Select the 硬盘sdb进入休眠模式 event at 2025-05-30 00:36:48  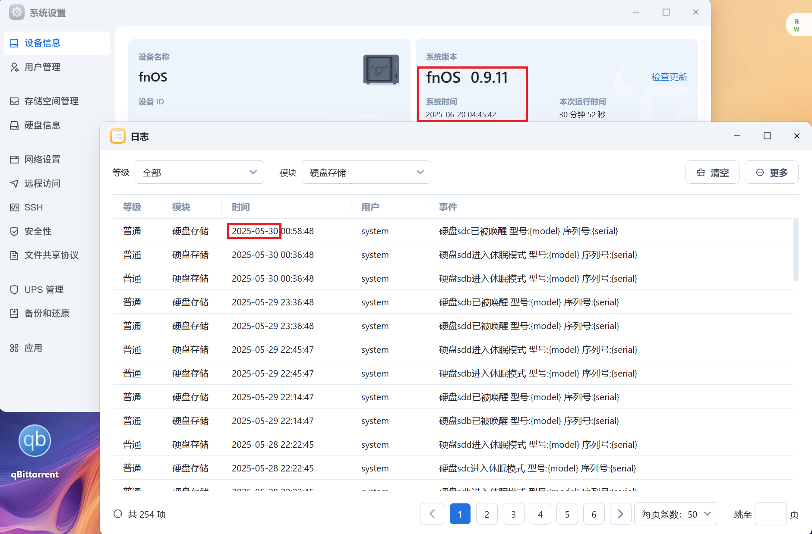click(x=453, y=278)
